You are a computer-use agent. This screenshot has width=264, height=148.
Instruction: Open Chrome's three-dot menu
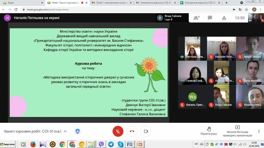point(260,10)
